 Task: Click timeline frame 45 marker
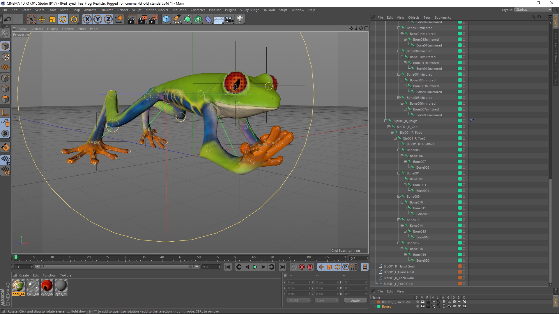coord(181,258)
